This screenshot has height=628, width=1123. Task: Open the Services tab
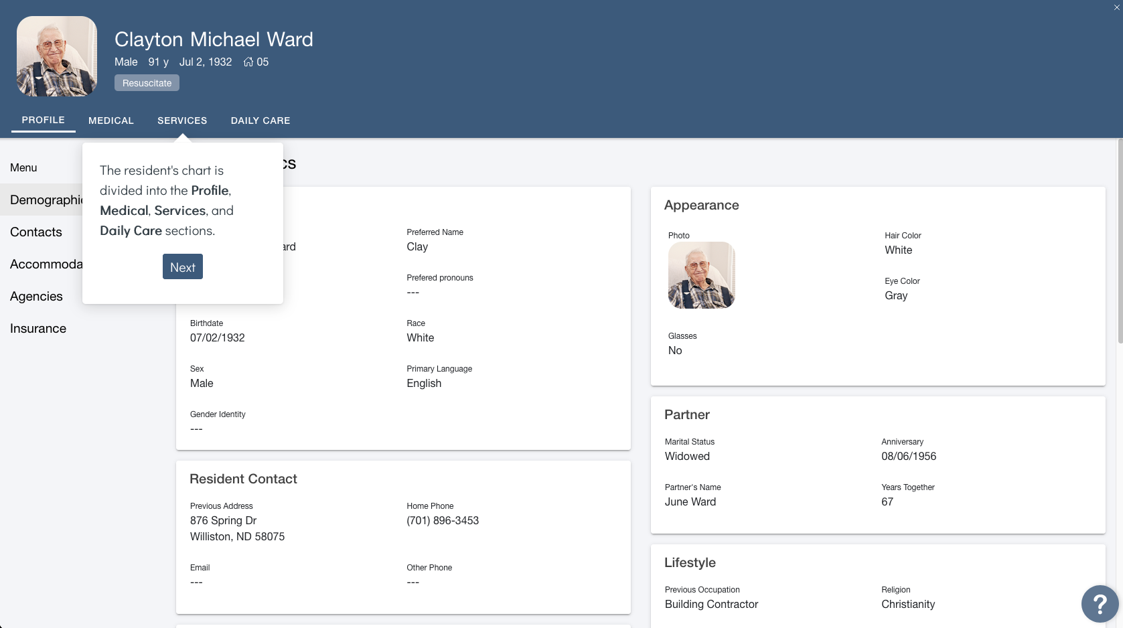click(x=182, y=121)
